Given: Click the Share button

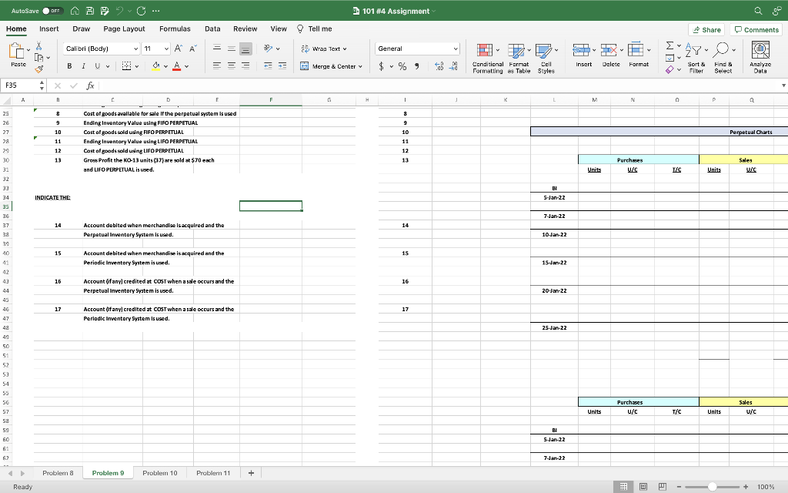Looking at the screenshot, I should [x=706, y=30].
